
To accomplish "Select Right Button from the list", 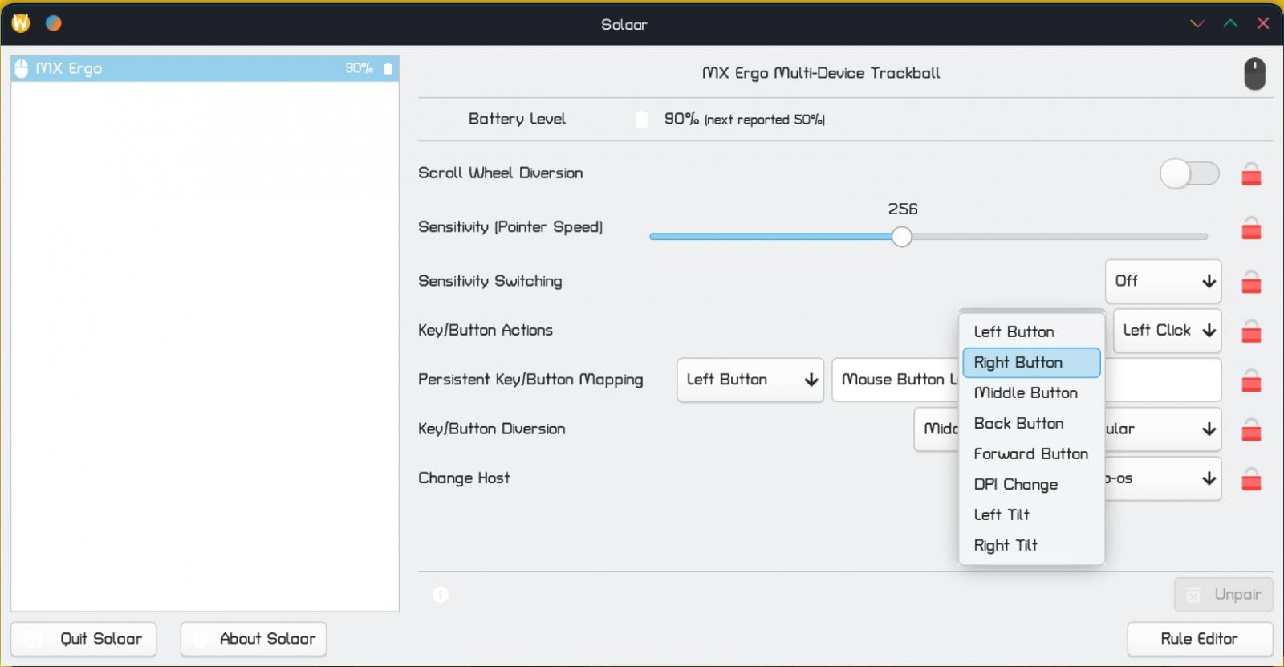I will (x=1030, y=363).
